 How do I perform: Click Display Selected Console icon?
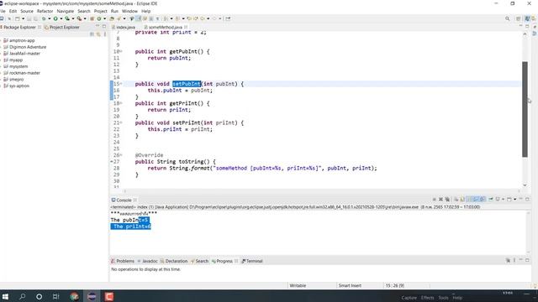(498, 199)
